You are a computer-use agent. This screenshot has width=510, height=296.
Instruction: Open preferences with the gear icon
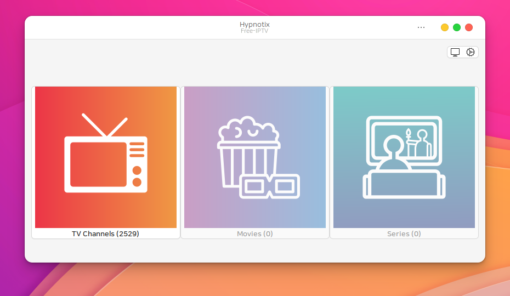tap(471, 52)
